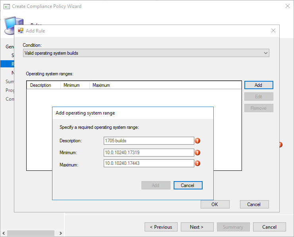
Task: Click inside the Minimum build text box
Action: pyautogui.click(x=149, y=153)
